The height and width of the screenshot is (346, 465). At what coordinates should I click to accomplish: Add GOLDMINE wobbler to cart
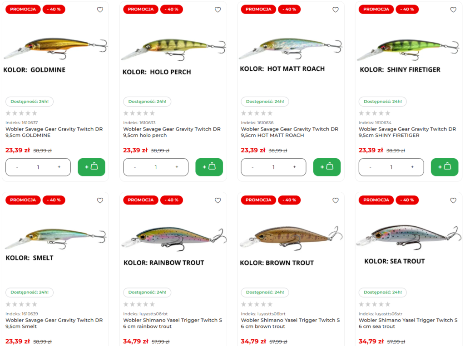tap(91, 167)
